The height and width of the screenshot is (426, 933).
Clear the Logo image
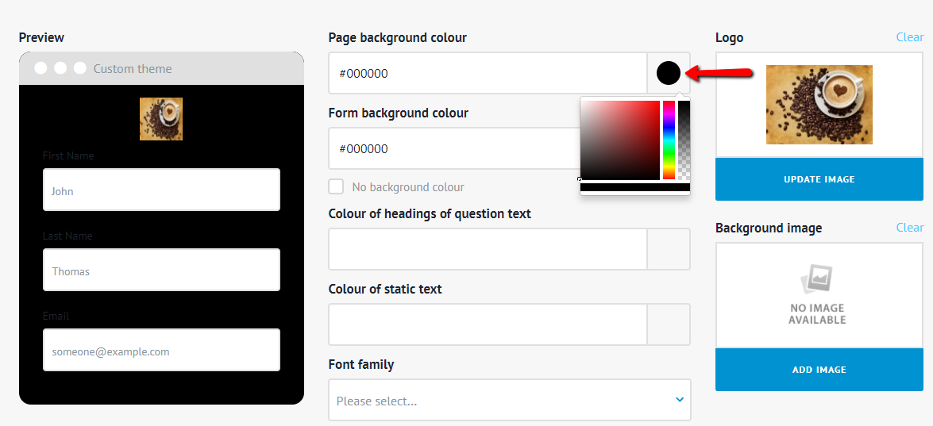(909, 37)
